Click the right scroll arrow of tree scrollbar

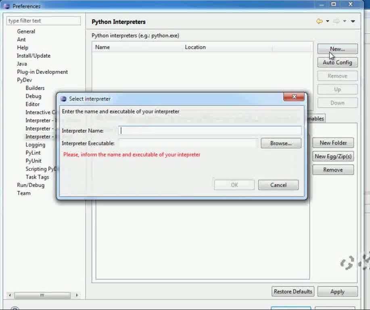(77, 295)
